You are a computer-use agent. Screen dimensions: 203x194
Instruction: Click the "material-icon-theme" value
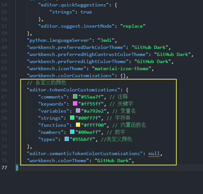(x=122, y=69)
